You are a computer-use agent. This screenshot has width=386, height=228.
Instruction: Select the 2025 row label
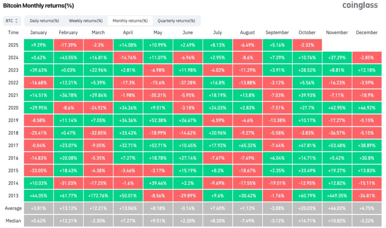pos(13,45)
